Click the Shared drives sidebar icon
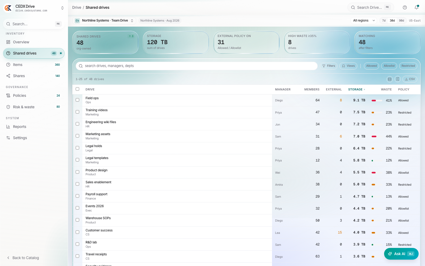 pyautogui.click(x=8, y=53)
